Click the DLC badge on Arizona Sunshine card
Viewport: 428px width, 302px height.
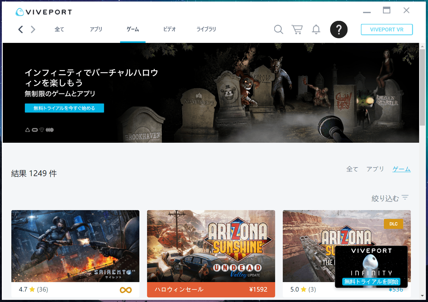coord(393,224)
